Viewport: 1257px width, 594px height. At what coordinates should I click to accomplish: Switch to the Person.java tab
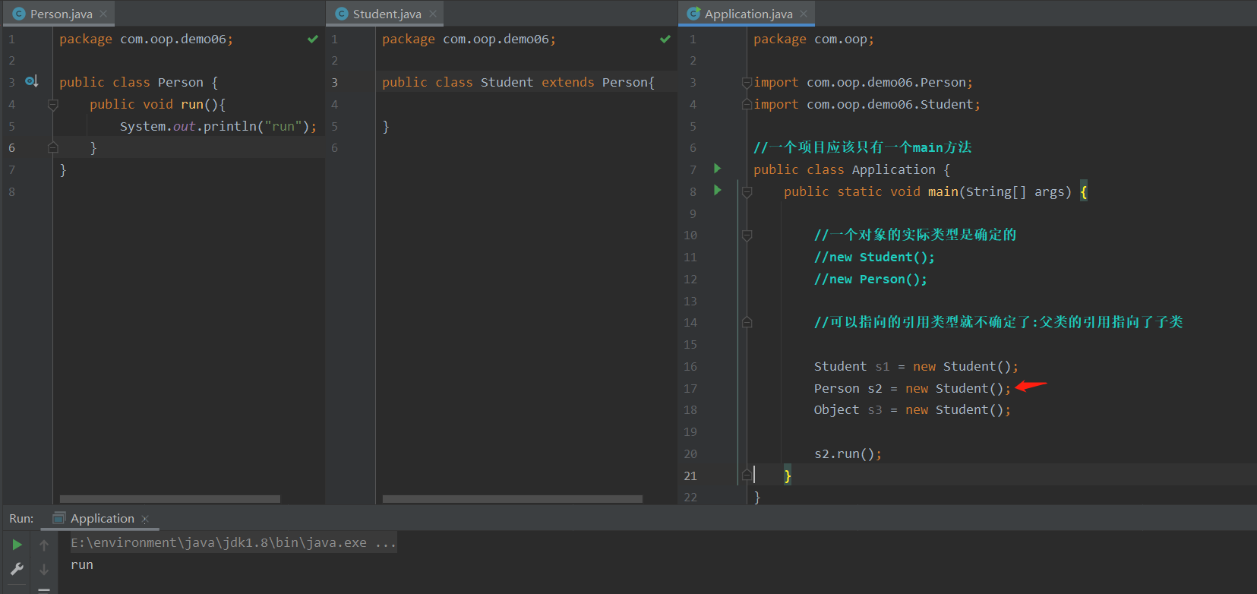point(61,14)
